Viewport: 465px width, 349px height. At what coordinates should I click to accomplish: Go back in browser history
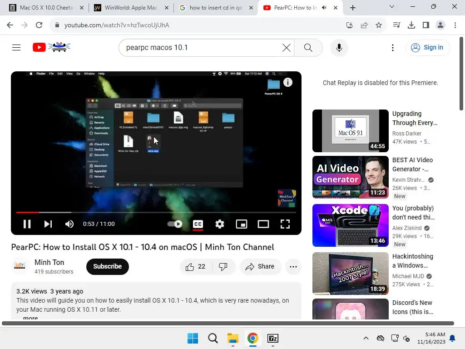pyautogui.click(x=10, y=25)
